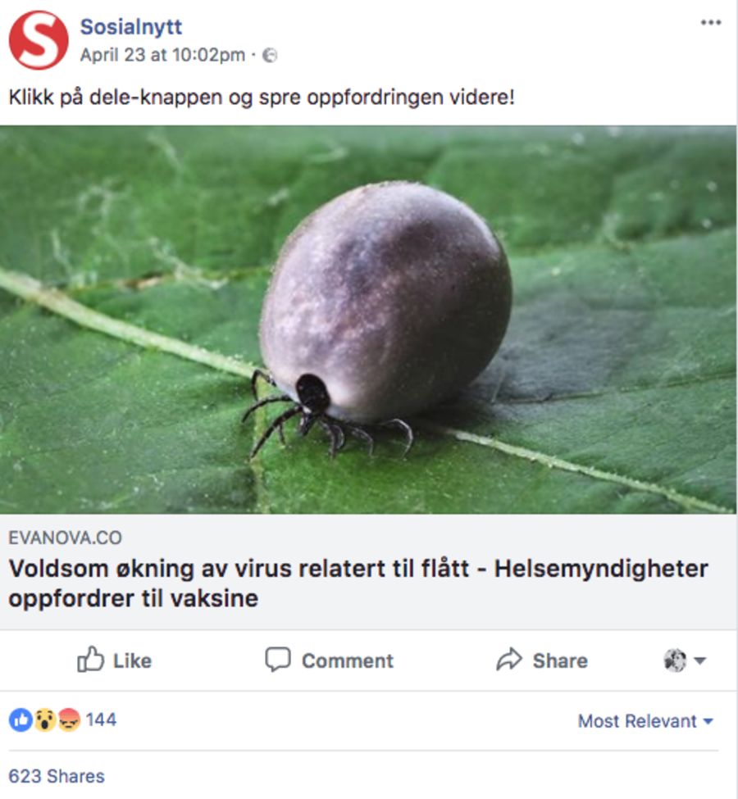Open the three-dot post options menu
The image size is (738, 799).
click(x=710, y=22)
